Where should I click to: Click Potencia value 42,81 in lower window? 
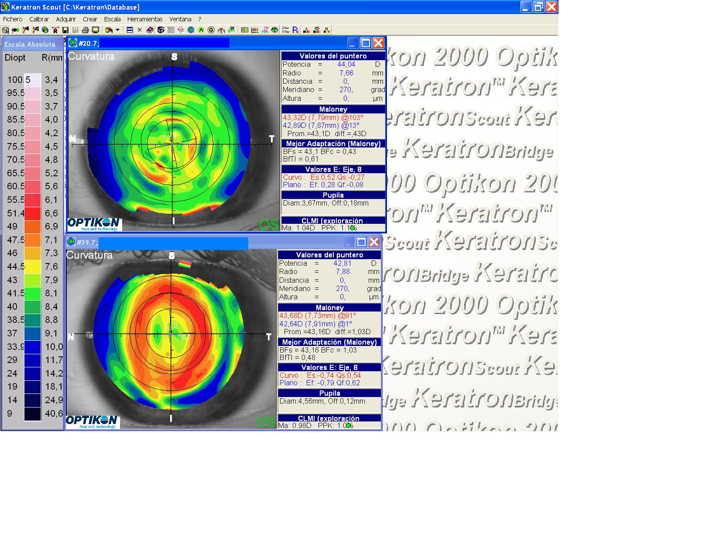pyautogui.click(x=342, y=263)
